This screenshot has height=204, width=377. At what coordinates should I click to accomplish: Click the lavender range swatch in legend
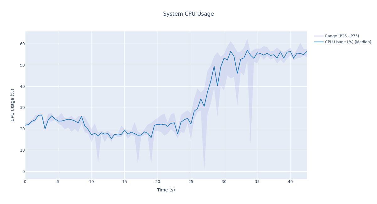[x=319, y=36]
